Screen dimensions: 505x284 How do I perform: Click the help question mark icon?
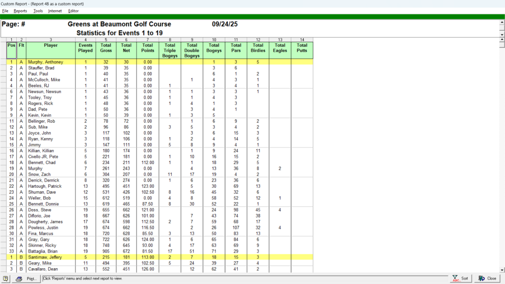tap(5, 279)
